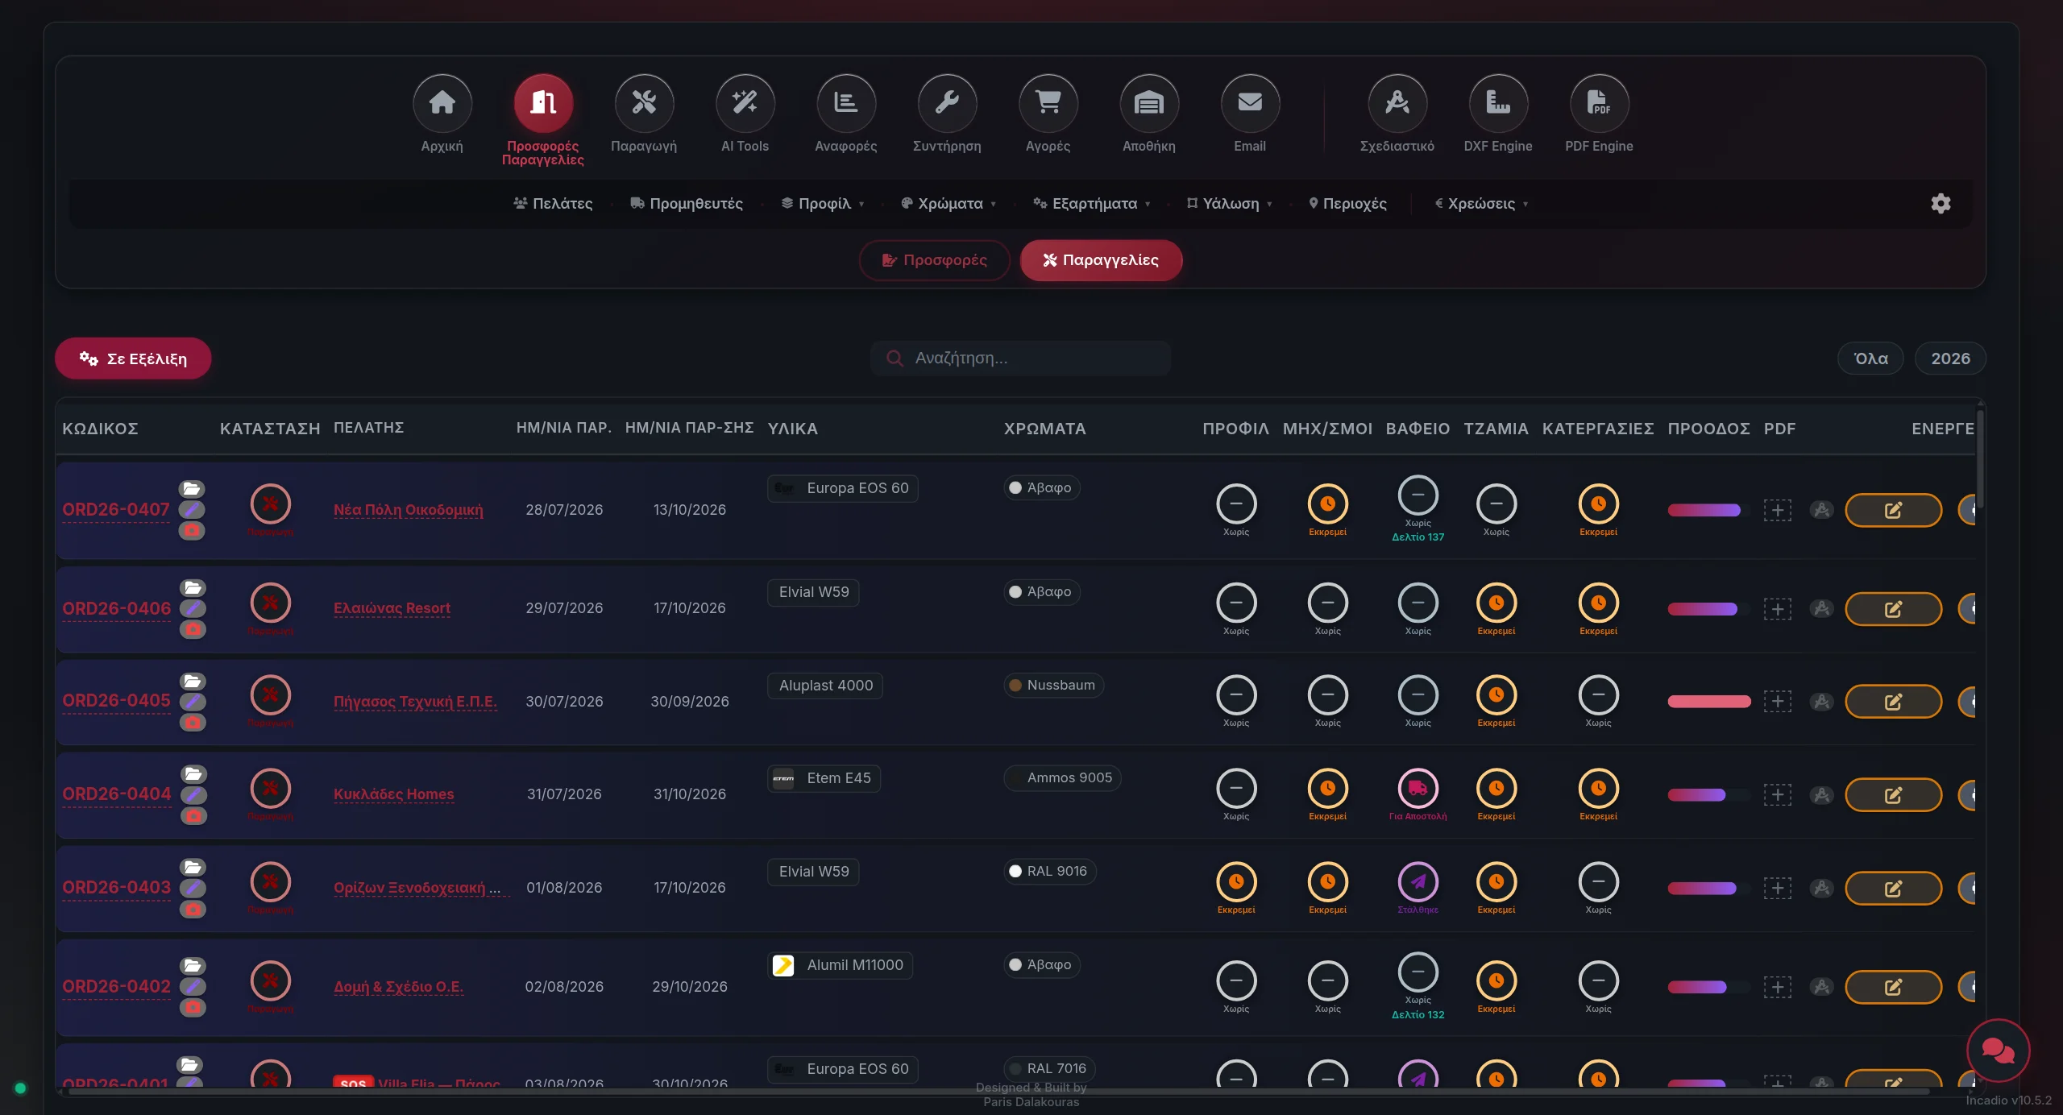Open the Συντήρηση wrench icon

coord(947,103)
